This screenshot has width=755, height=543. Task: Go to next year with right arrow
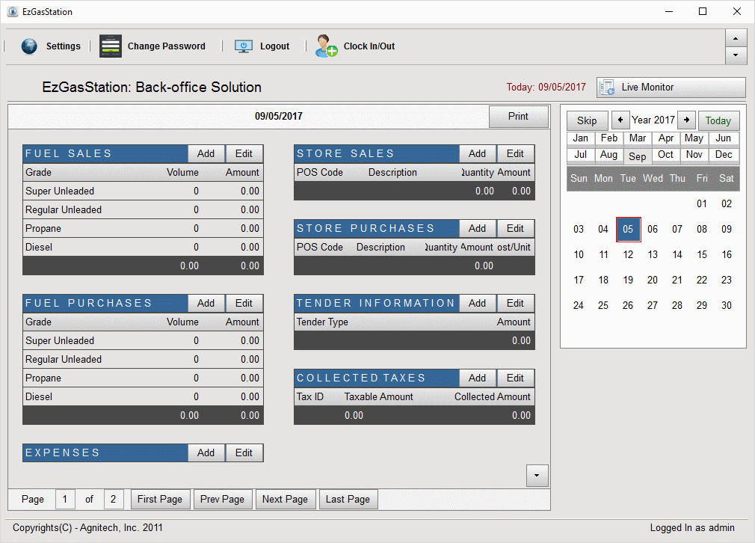pos(687,120)
